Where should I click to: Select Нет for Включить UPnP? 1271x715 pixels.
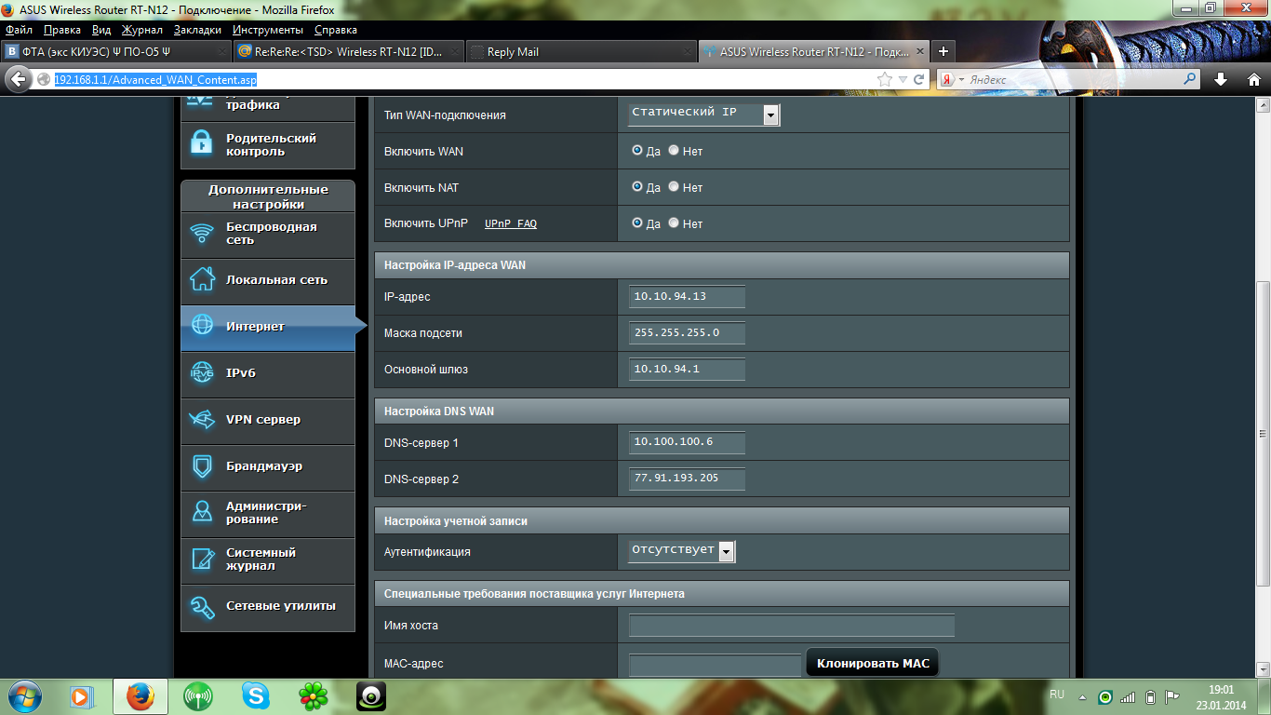click(x=674, y=223)
